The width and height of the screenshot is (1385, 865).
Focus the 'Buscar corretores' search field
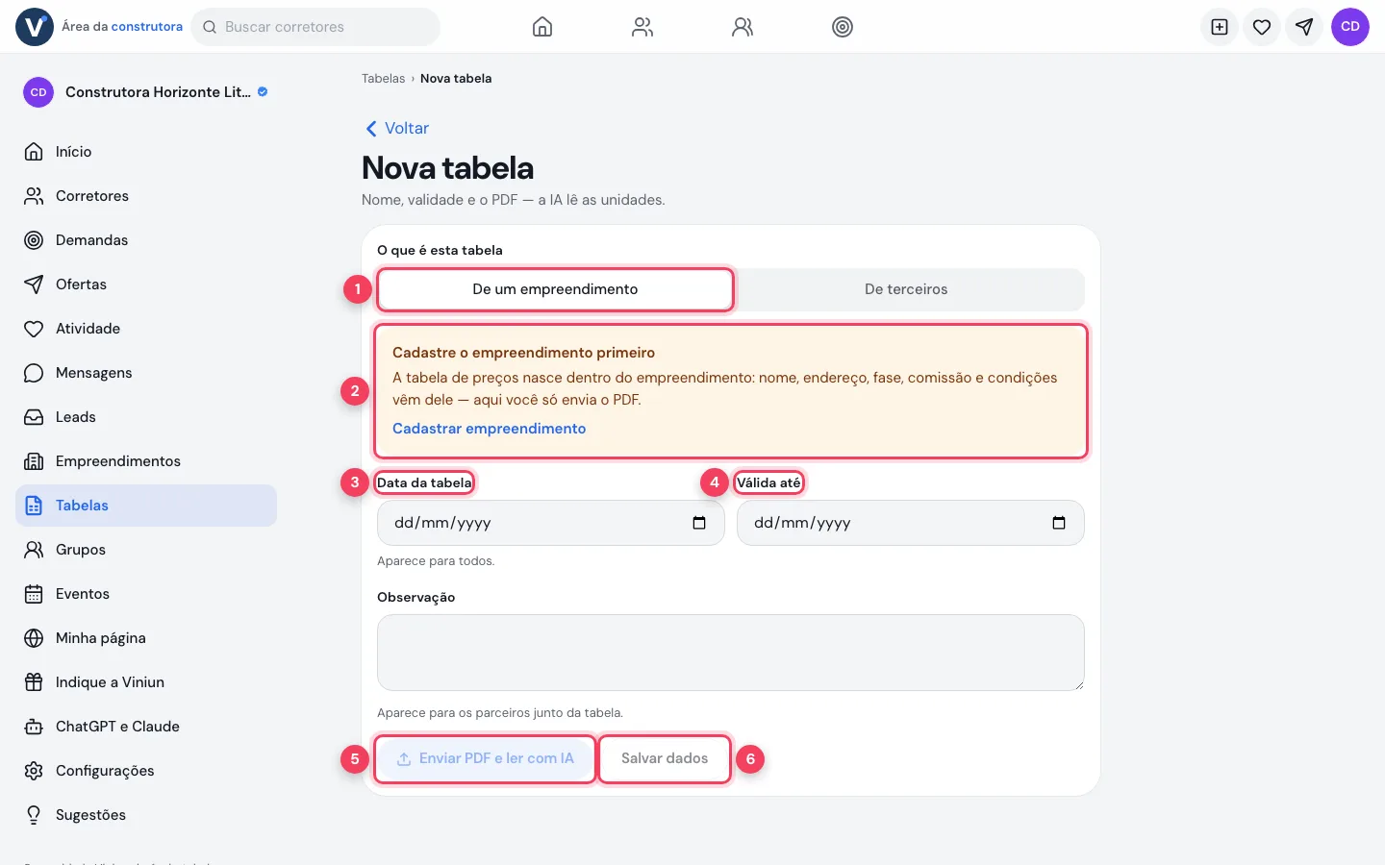click(315, 27)
